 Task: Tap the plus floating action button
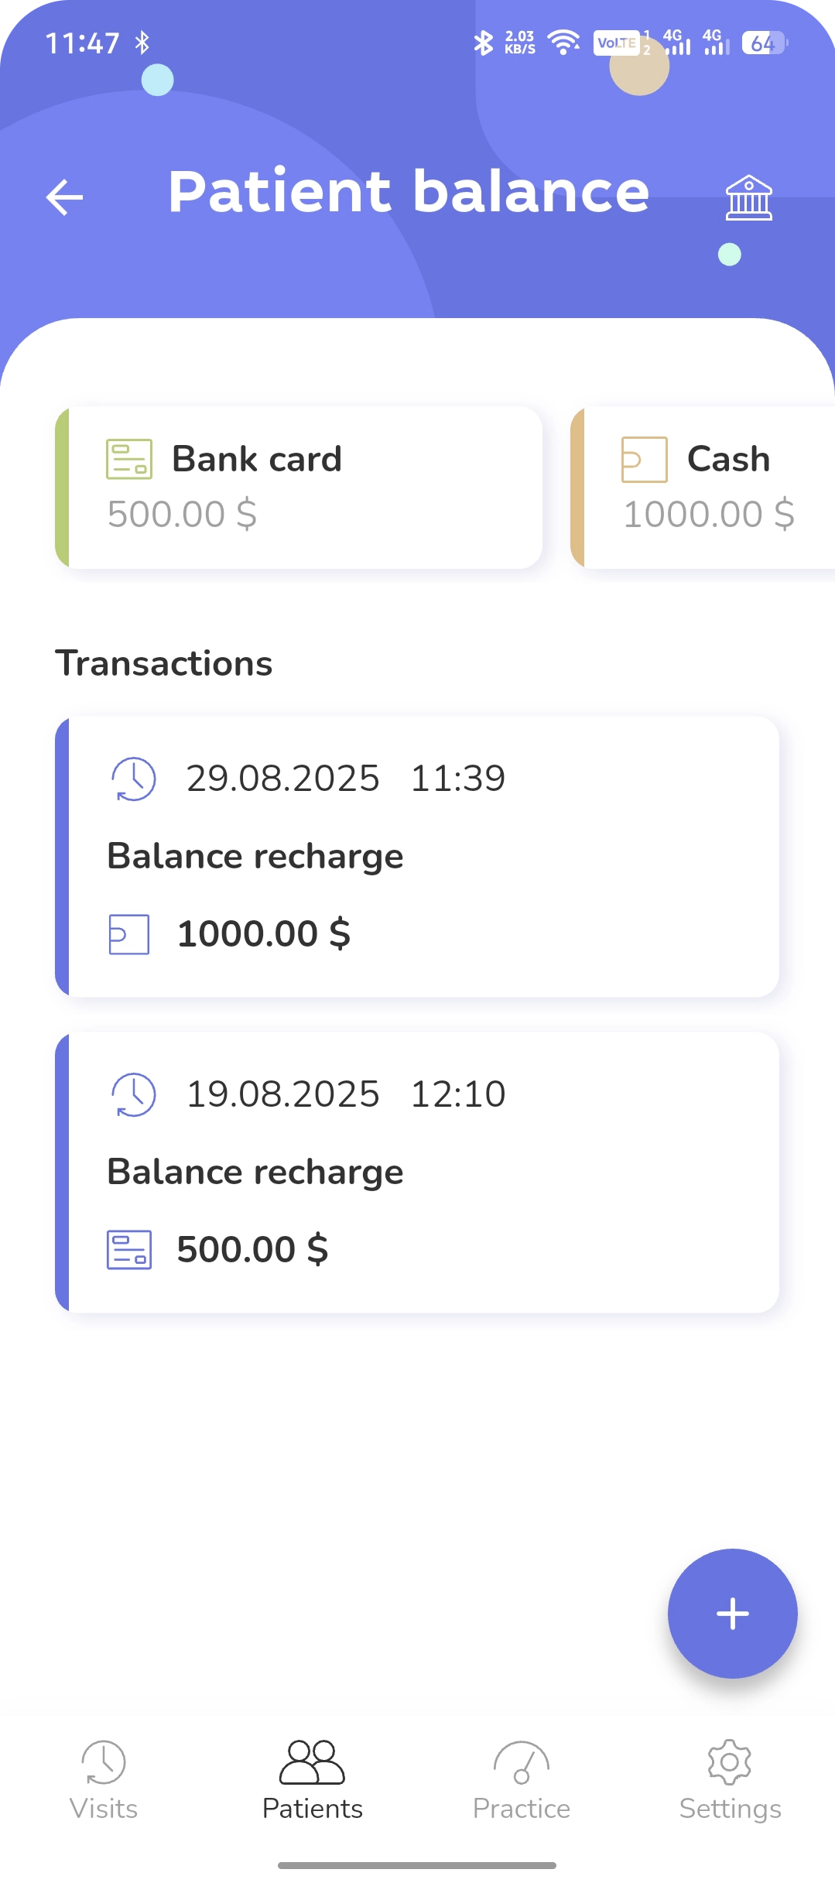click(732, 1614)
